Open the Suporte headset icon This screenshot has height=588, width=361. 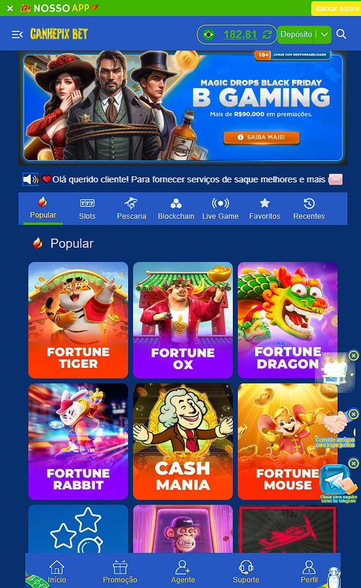pyautogui.click(x=246, y=568)
